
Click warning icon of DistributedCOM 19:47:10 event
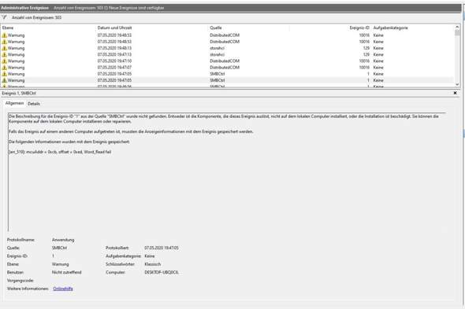click(5, 61)
